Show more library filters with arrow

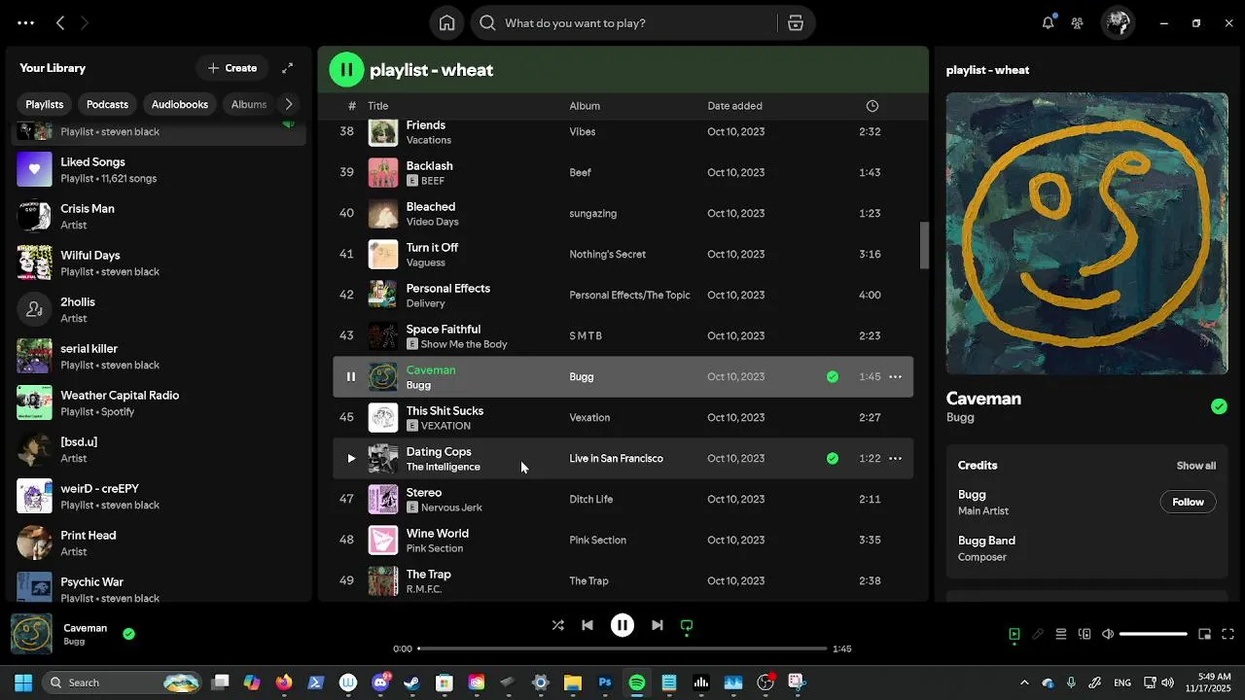point(288,104)
